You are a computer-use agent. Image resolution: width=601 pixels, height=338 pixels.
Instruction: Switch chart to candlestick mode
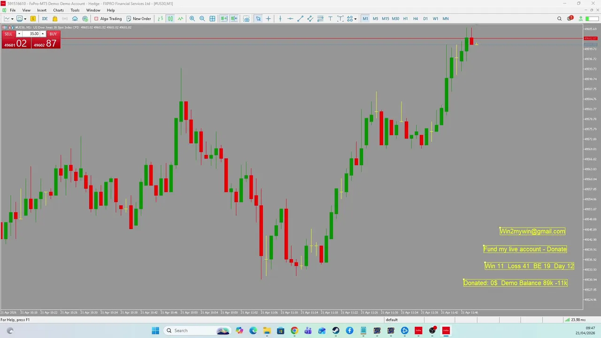click(170, 19)
